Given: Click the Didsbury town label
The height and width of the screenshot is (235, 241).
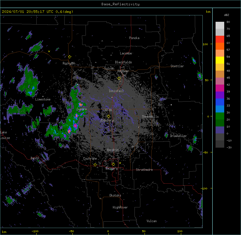Looking at the screenshot, I should pyautogui.click(x=107, y=120).
